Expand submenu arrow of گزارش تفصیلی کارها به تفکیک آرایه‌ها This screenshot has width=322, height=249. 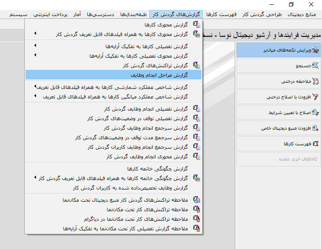35,46
